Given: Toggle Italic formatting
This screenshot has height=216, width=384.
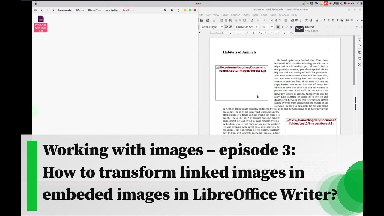Looking at the screenshot, I should click(x=282, y=27).
